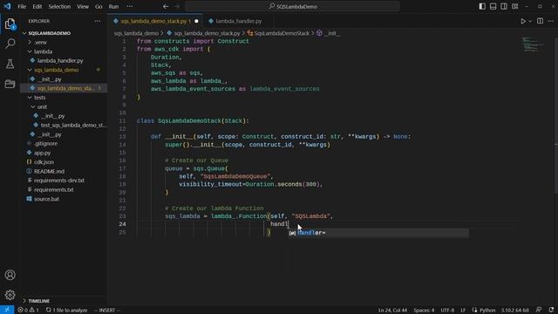Open the File menu

click(22, 6)
